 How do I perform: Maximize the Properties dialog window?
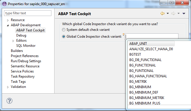click(x=172, y=3)
